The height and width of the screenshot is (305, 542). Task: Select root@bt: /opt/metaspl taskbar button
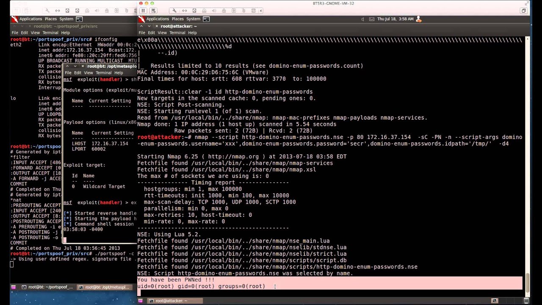coord(104,287)
